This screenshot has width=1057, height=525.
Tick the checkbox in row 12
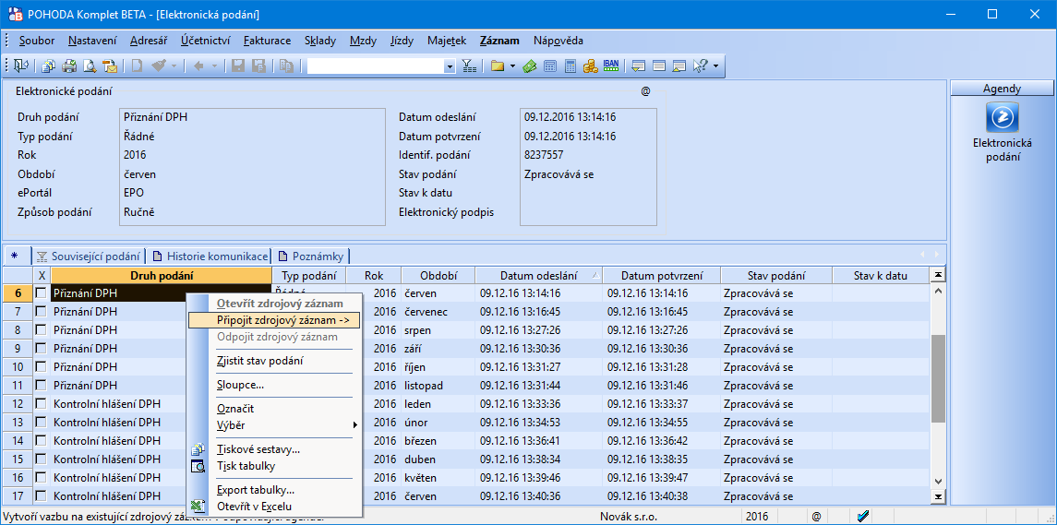[x=42, y=404]
